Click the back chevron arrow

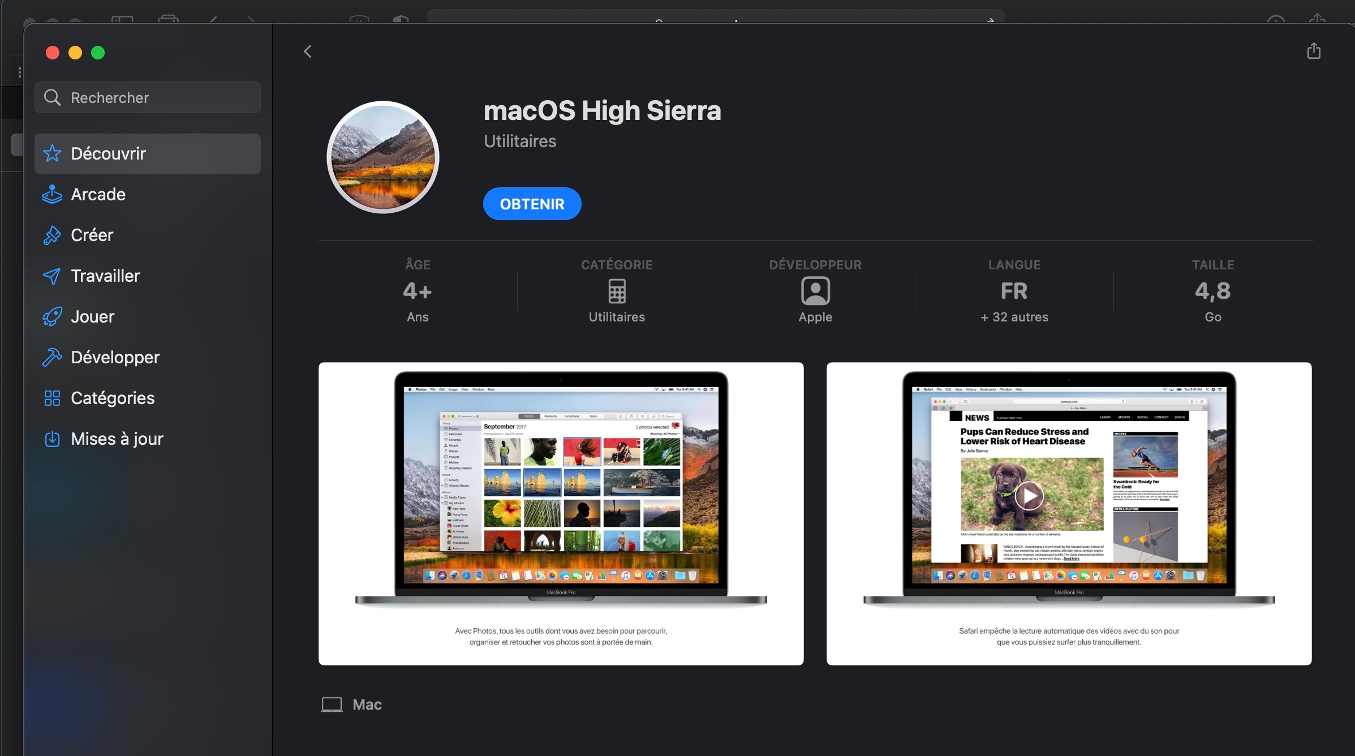[x=308, y=51]
